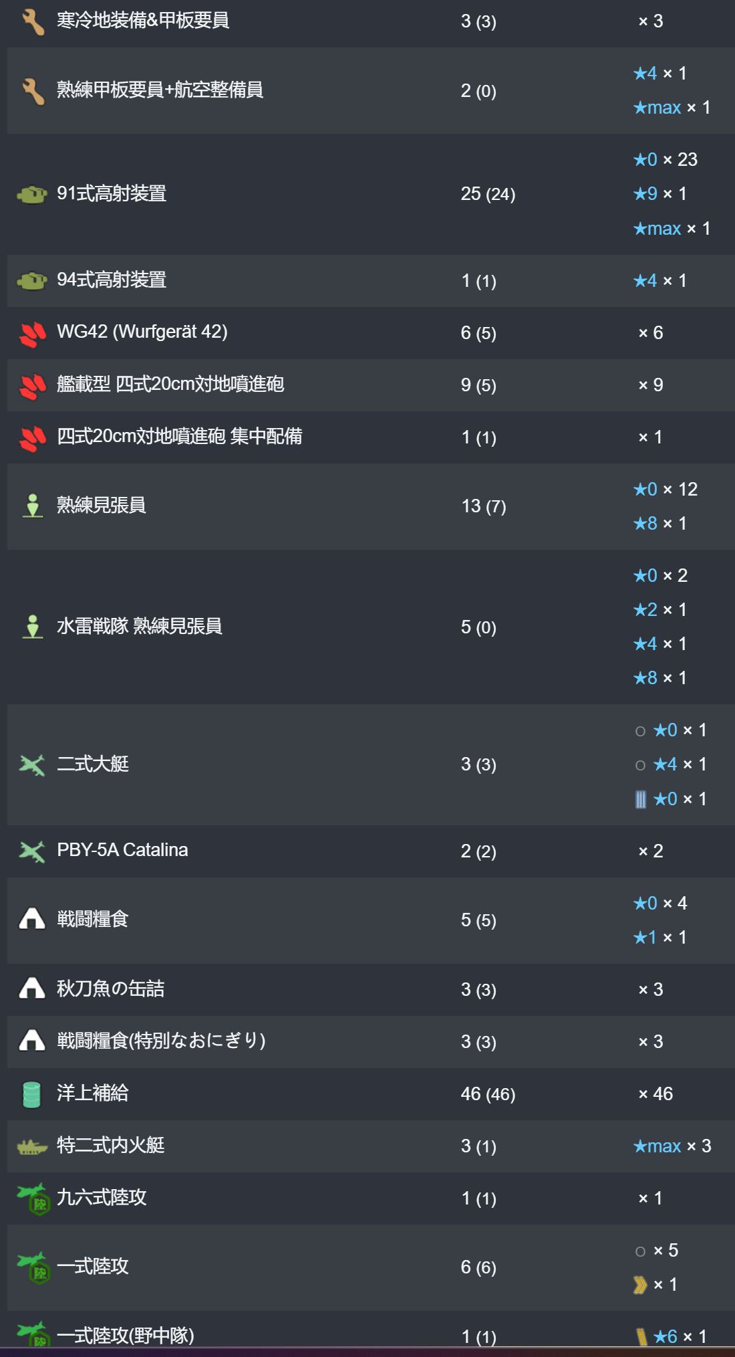Click the red rocket icon beside WG42
The height and width of the screenshot is (1357, 735).
pyautogui.click(x=32, y=333)
